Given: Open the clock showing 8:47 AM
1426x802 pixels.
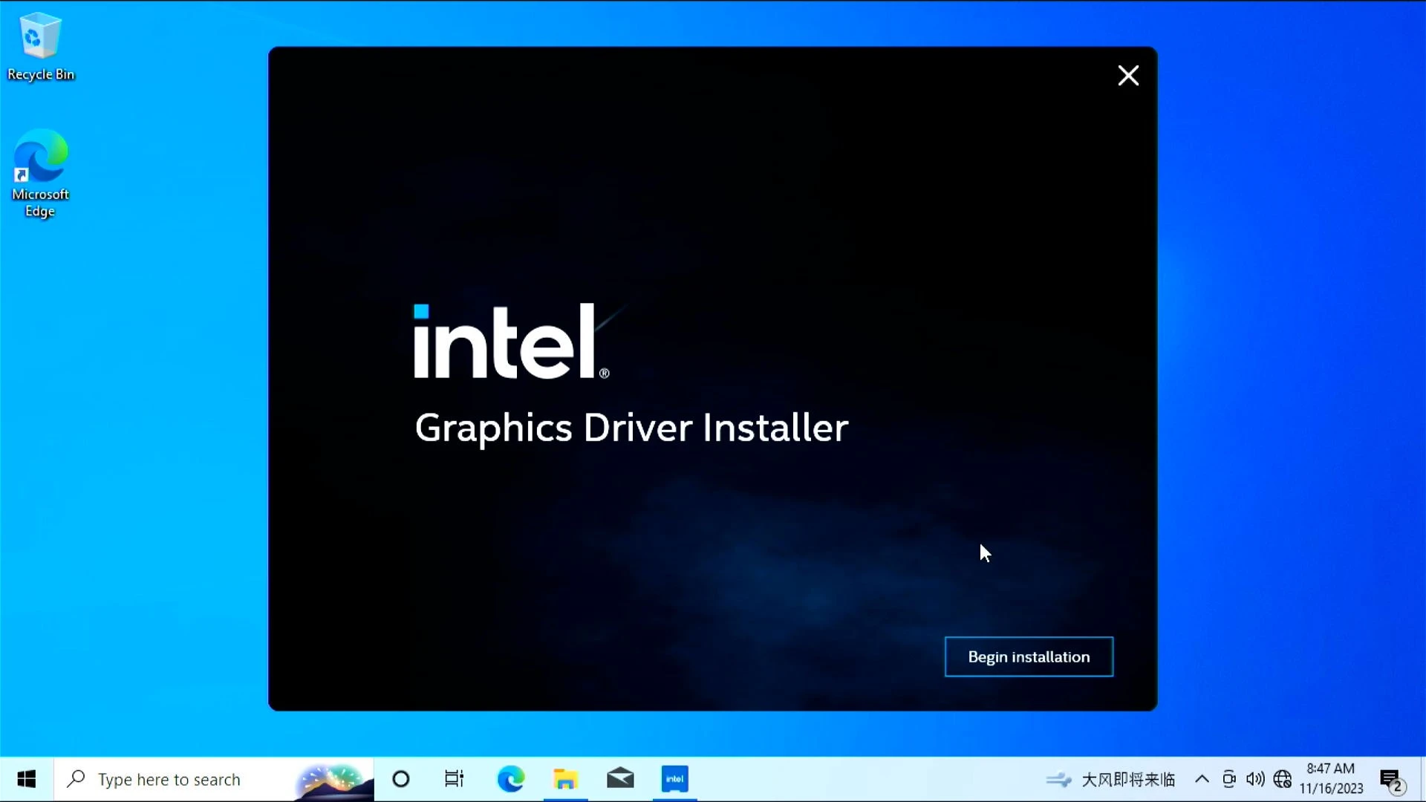Looking at the screenshot, I should [x=1332, y=779].
